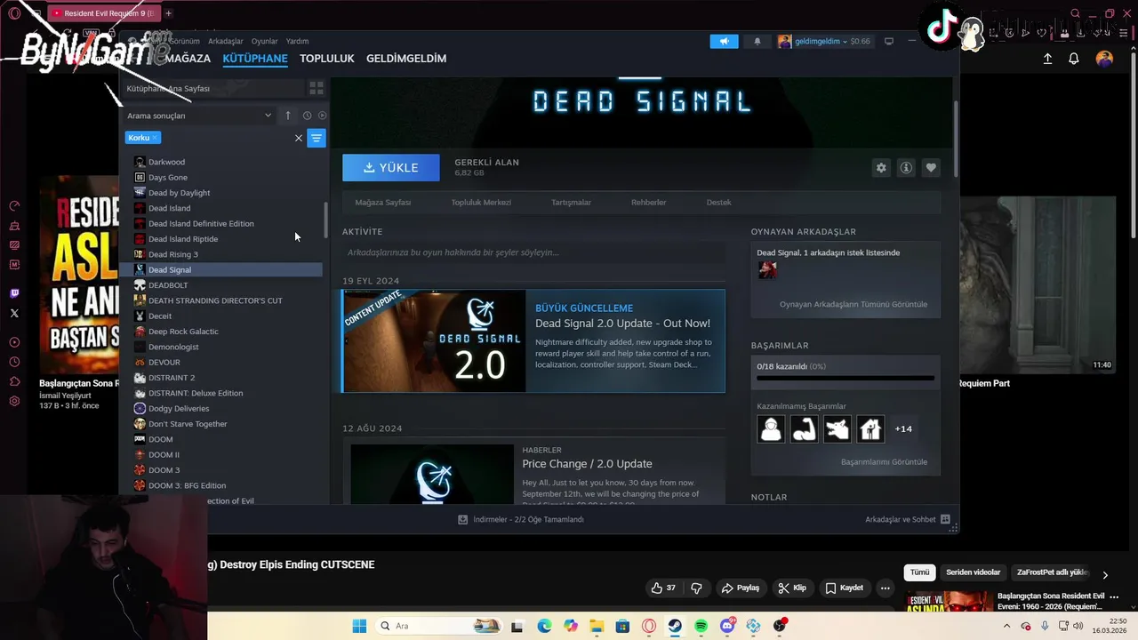Open Arkadaşlar ve Sohbet panel
1138x640 pixels.
click(x=907, y=519)
